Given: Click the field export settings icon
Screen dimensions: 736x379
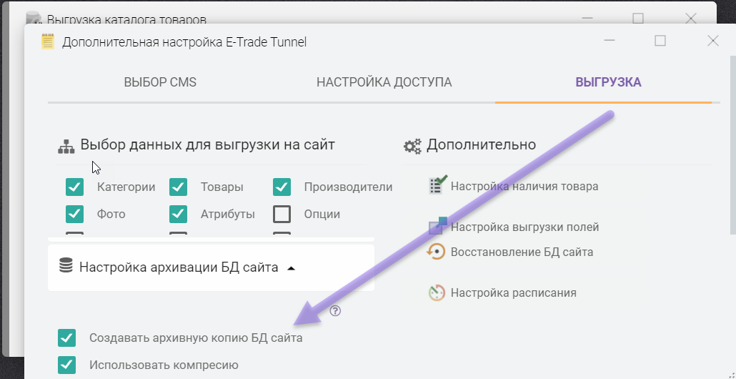Looking at the screenshot, I should point(437,226).
